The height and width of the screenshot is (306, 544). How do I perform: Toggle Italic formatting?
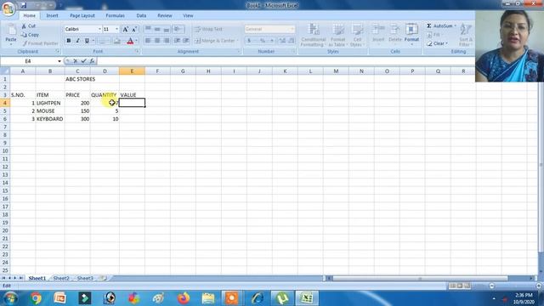77,41
